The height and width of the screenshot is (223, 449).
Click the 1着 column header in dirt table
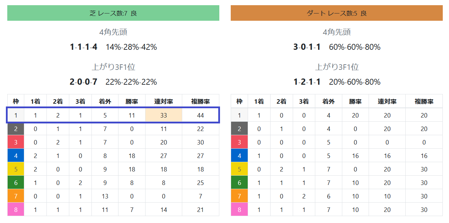click(259, 101)
